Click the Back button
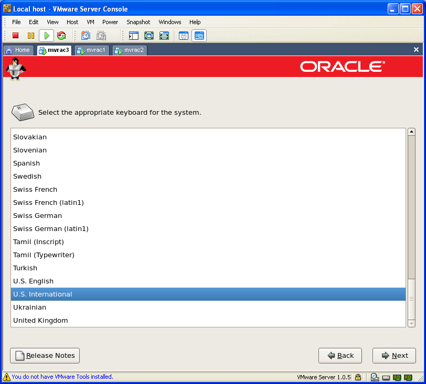Viewport: 426px width, 384px height. coord(340,355)
